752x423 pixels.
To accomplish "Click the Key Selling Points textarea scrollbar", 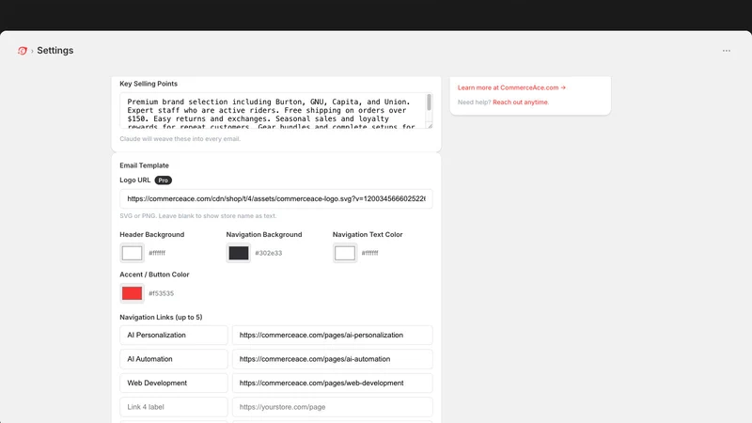I will click(x=429, y=102).
